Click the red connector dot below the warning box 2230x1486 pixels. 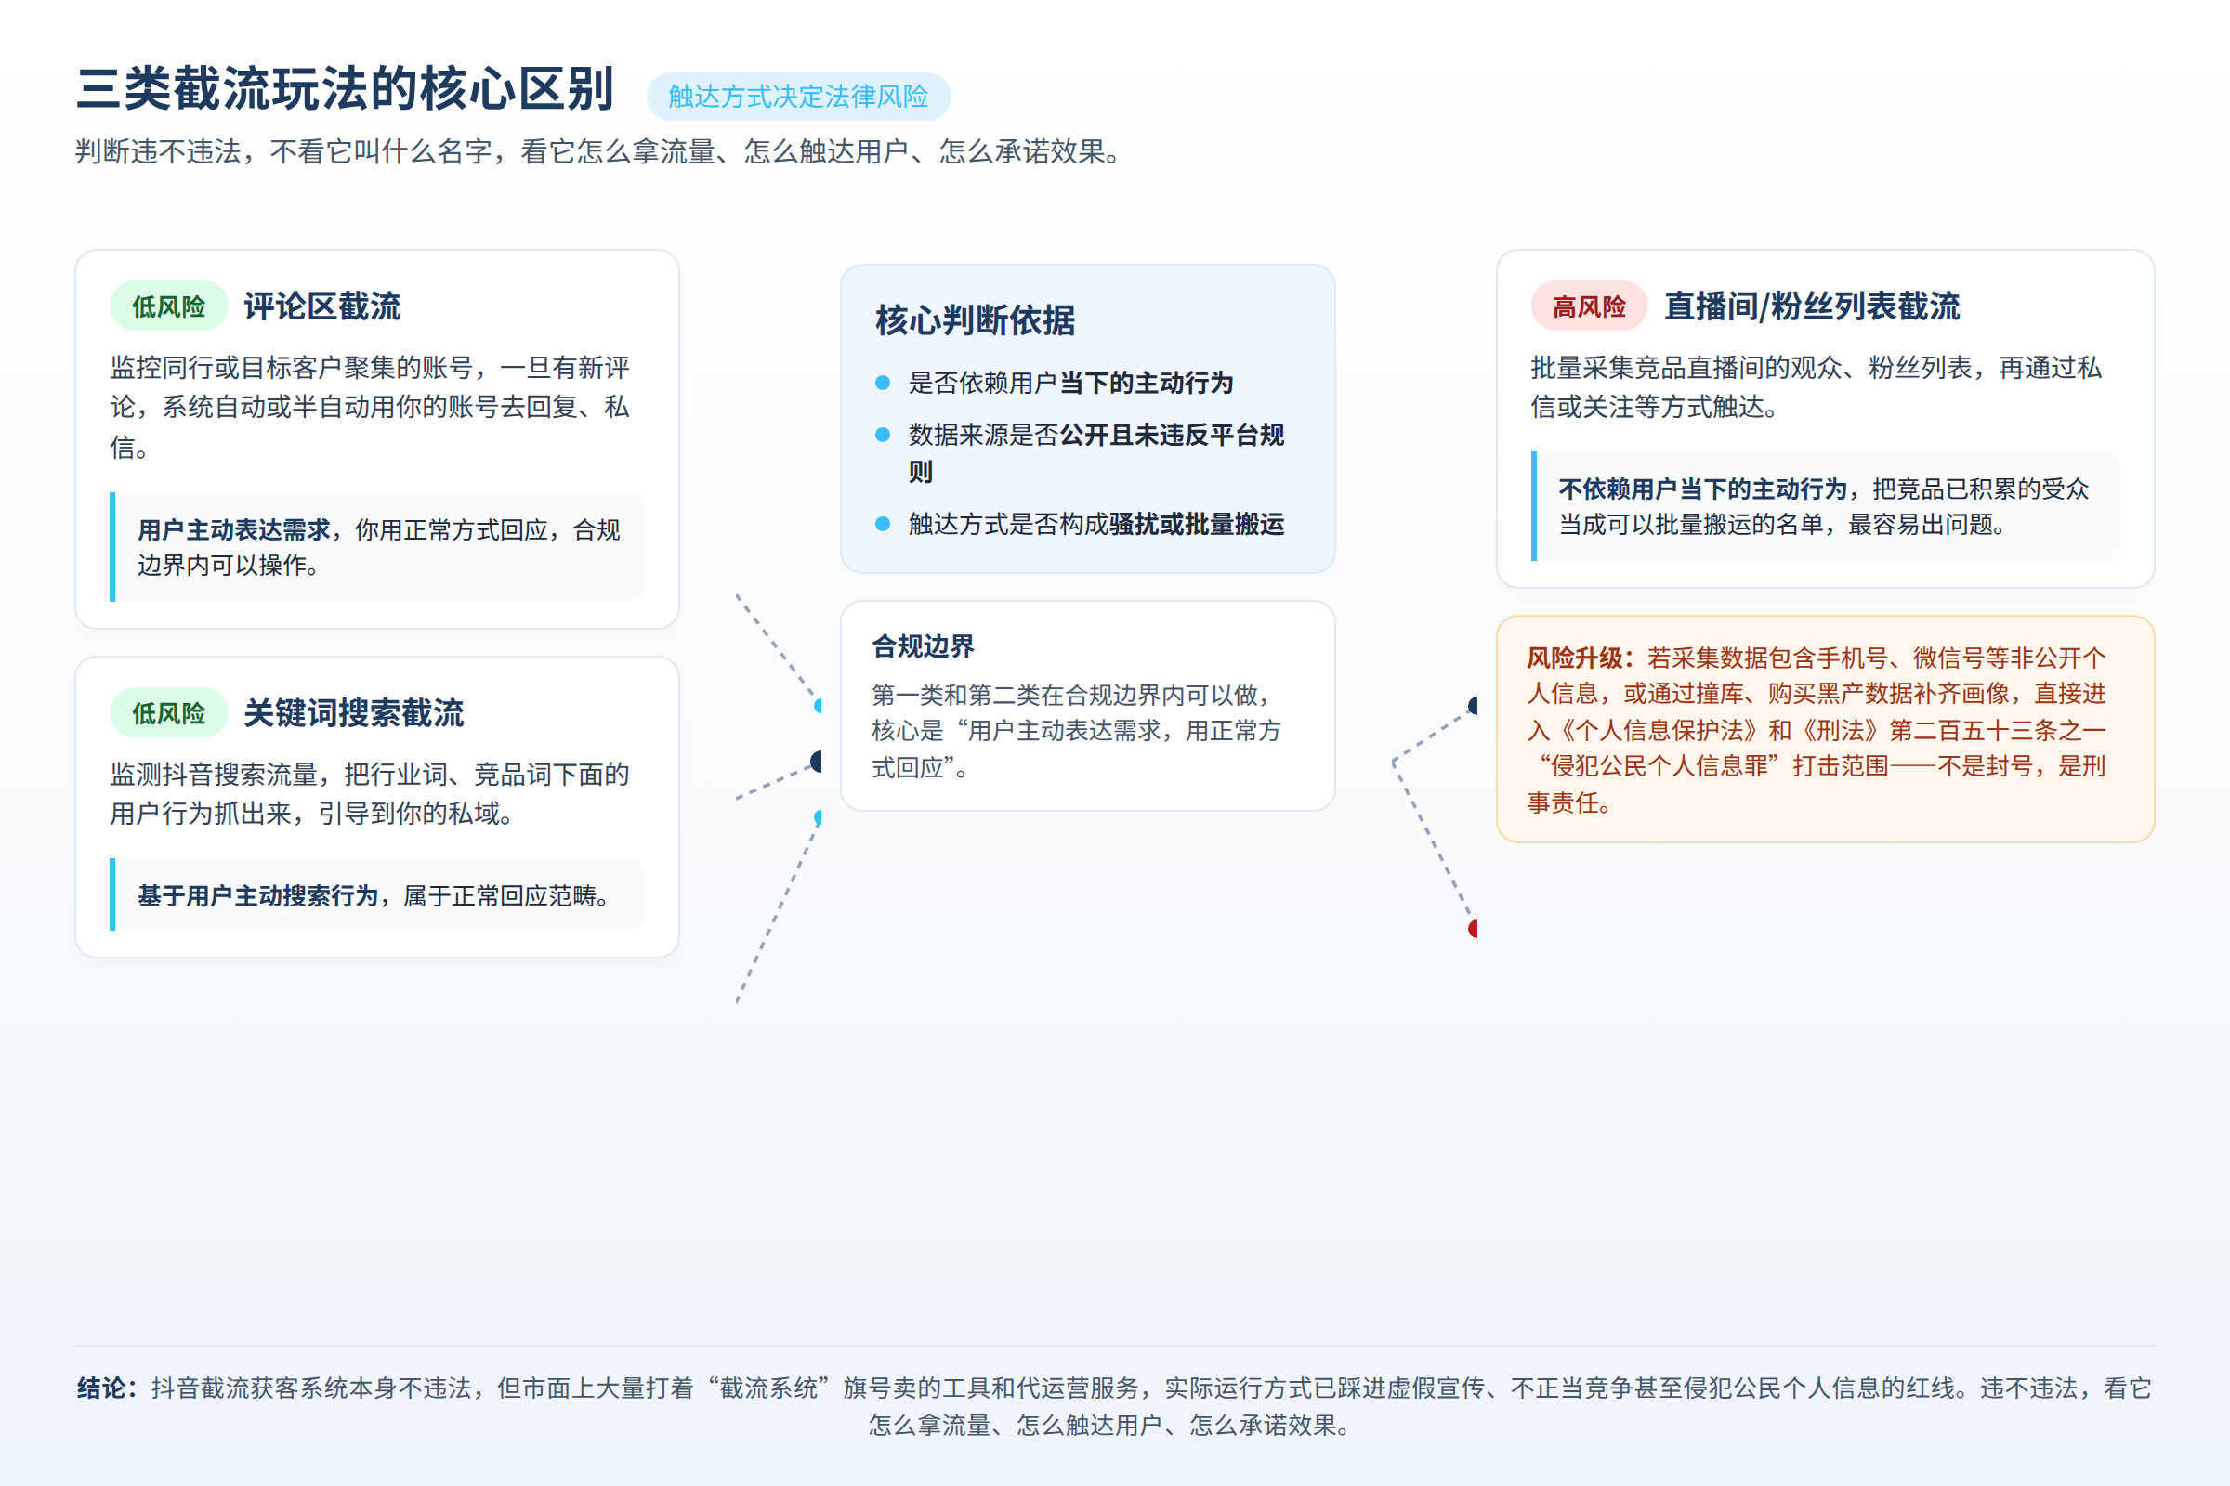pos(1474,929)
